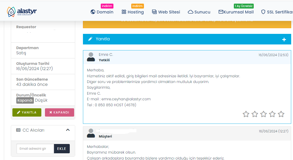Click the Requestor label
Image resolution: width=293 pixels, height=160 pixels.
pyautogui.click(x=26, y=27)
